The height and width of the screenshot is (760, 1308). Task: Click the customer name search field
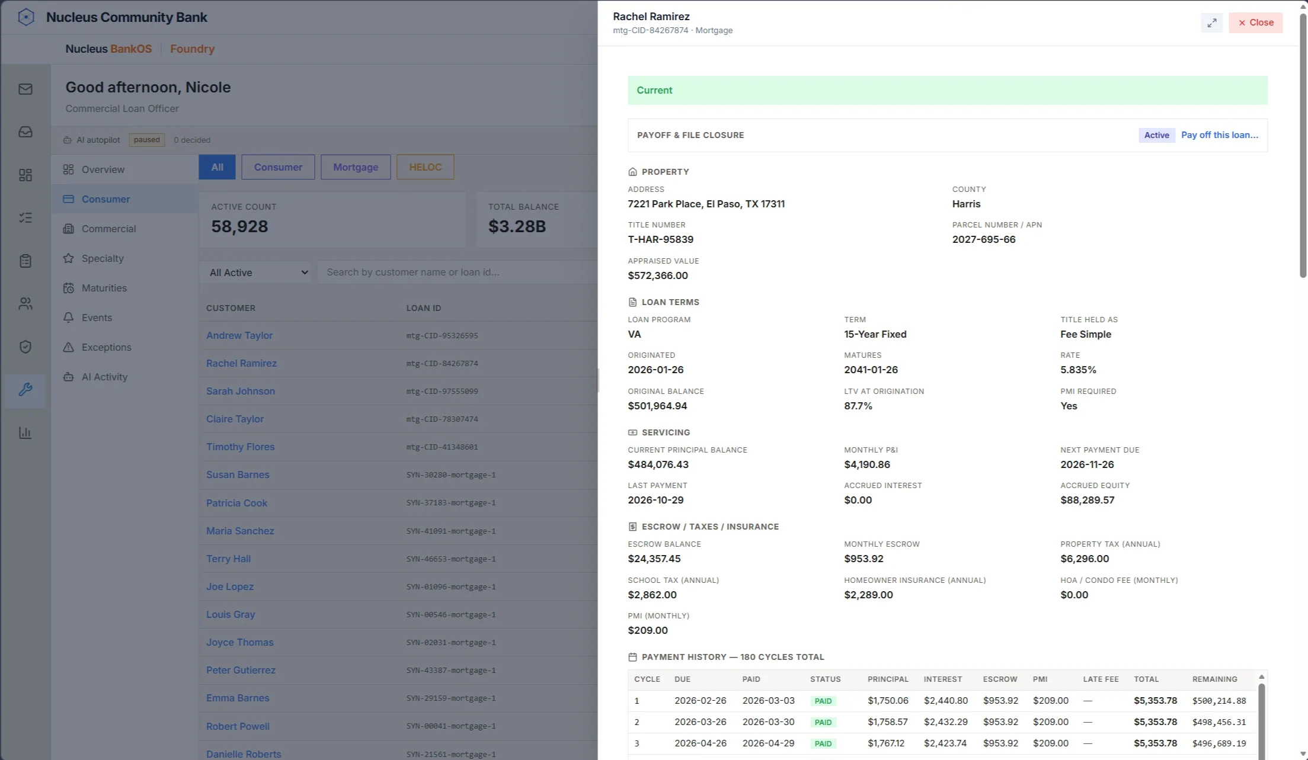click(x=457, y=272)
